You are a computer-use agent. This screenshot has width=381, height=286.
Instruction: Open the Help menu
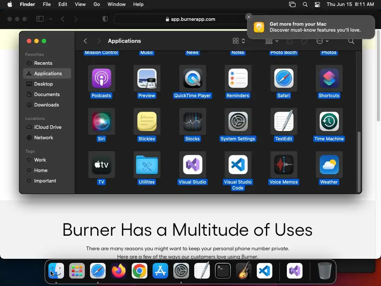pos(138,4)
